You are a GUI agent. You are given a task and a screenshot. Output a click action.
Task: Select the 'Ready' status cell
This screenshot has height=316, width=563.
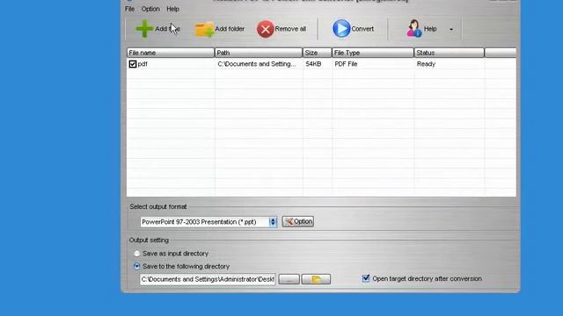click(x=426, y=64)
